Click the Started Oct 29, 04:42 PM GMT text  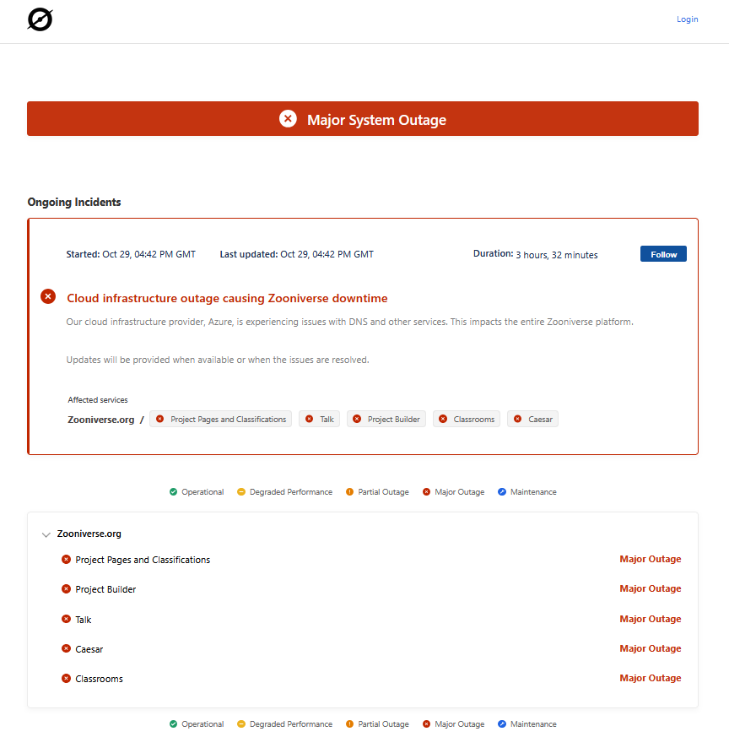[x=131, y=254]
